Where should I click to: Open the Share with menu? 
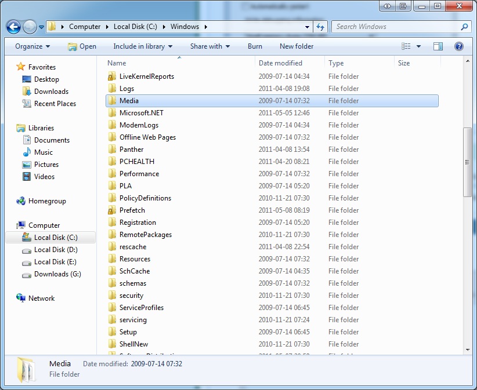point(210,46)
